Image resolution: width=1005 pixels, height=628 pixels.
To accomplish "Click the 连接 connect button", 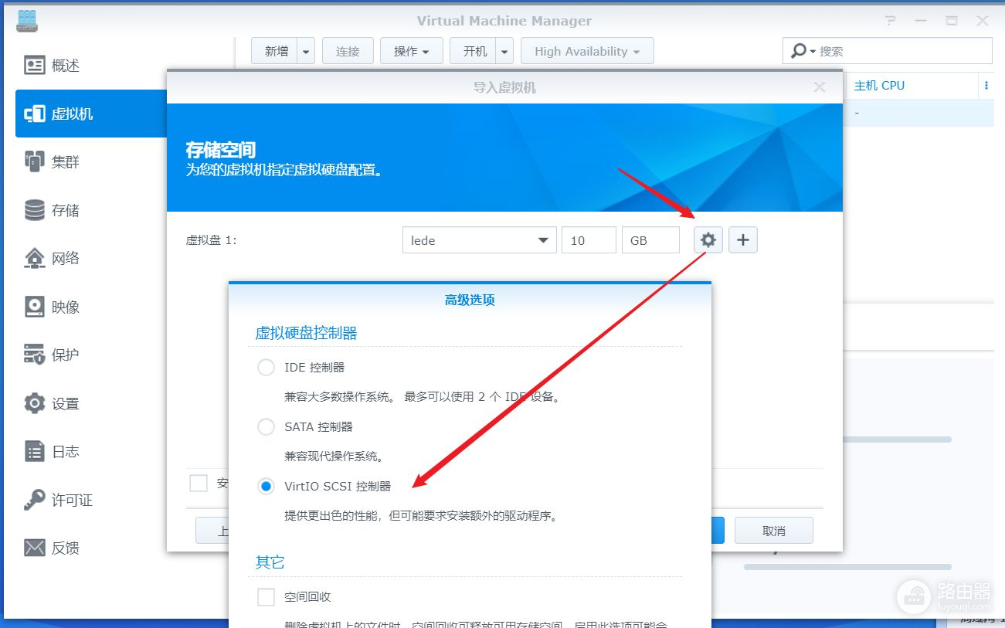I will click(x=348, y=52).
